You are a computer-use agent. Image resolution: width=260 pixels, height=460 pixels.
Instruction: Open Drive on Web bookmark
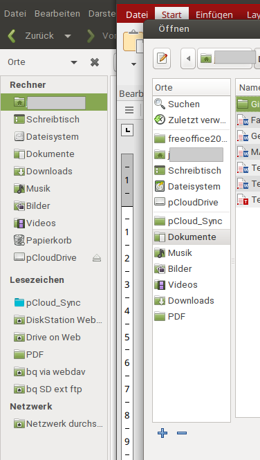coord(54,338)
